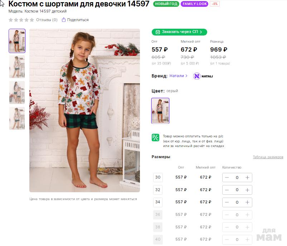Select size 32 box
The height and width of the screenshot is (246, 287).
158,190
